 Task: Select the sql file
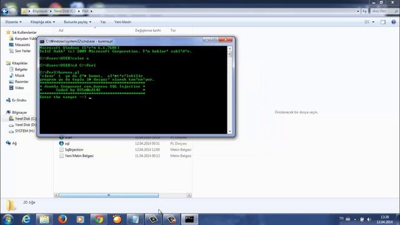67,144
